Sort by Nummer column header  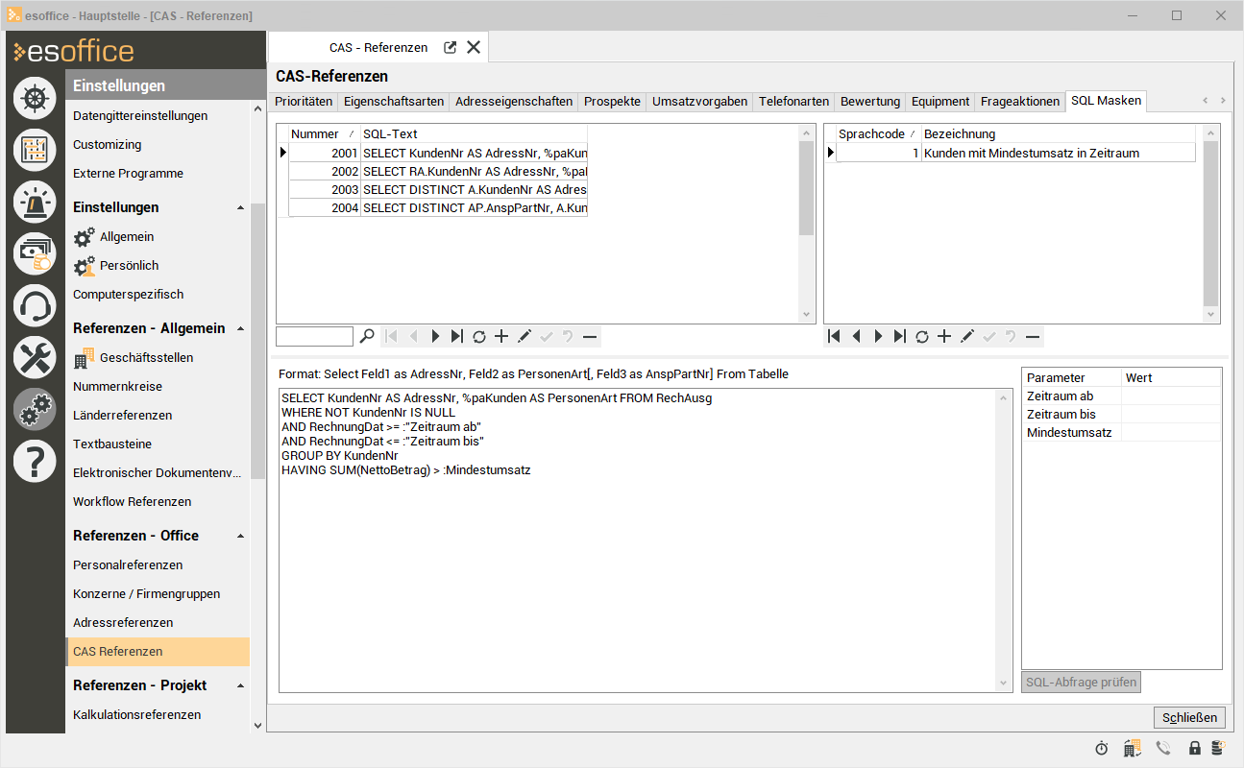coord(324,133)
